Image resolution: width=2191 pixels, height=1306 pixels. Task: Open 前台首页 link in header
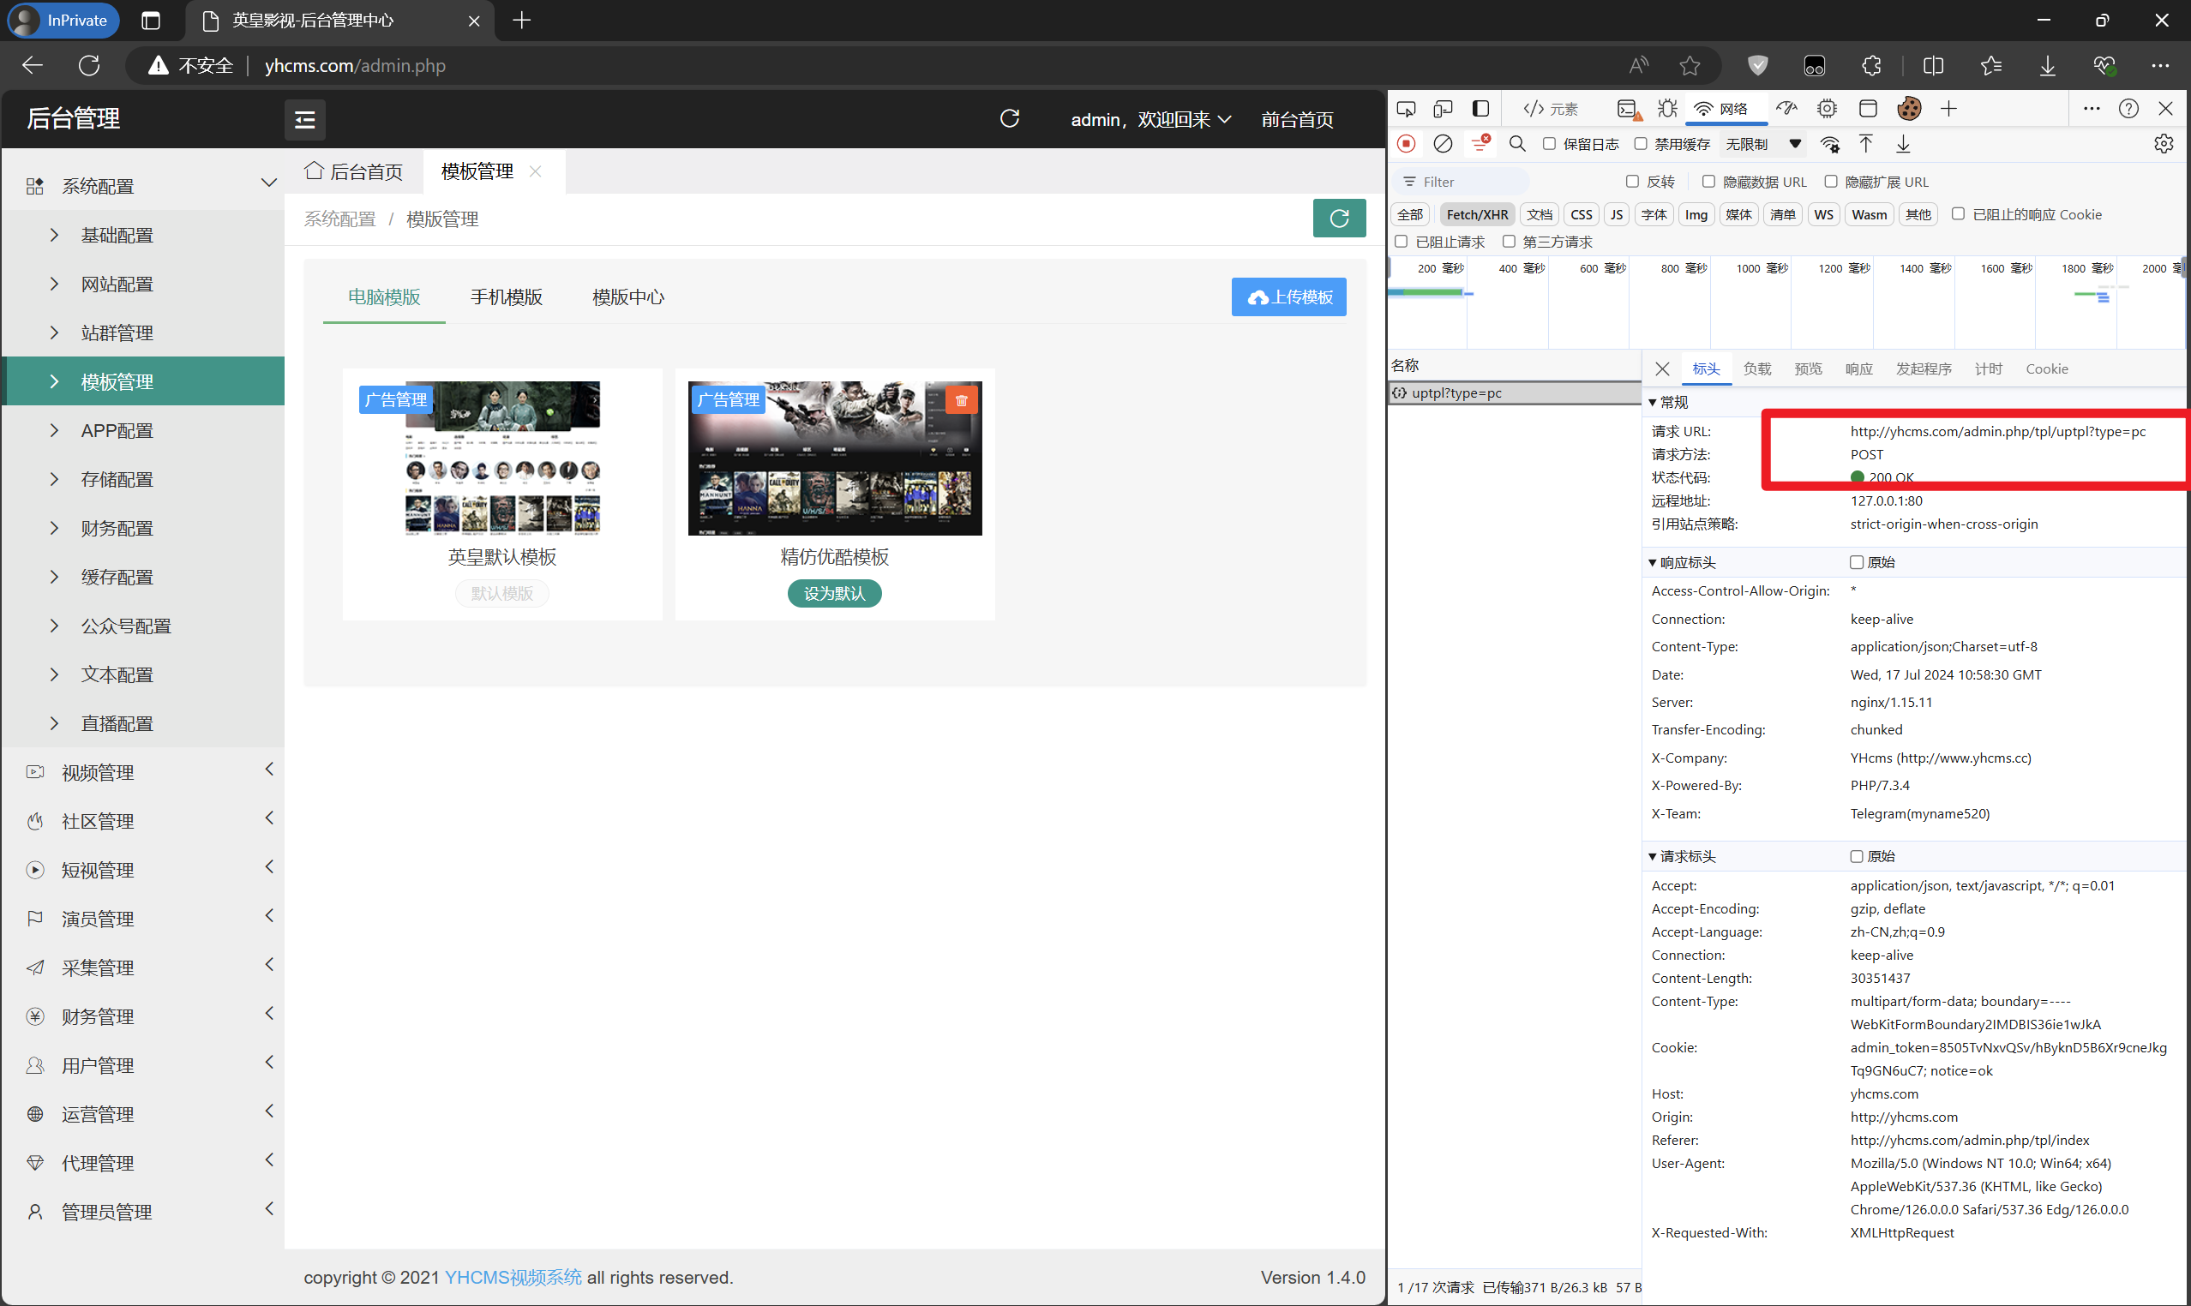pyautogui.click(x=1297, y=119)
